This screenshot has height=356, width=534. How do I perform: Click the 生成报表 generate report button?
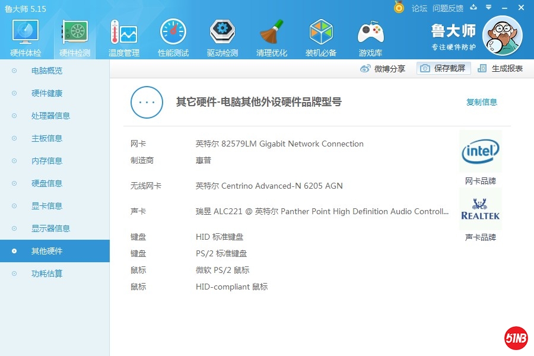500,68
